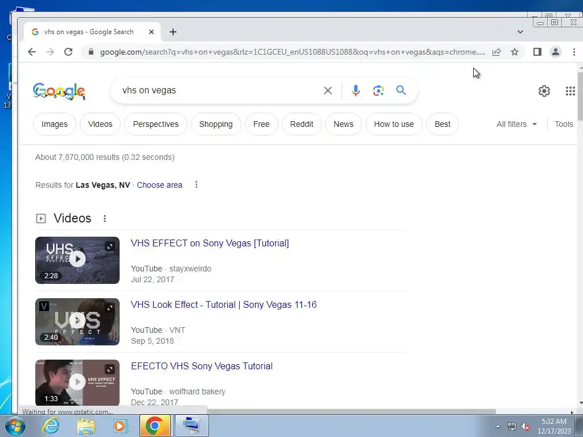Click into the 'vhs on vegas' search field
583x437 pixels.
coord(219,90)
